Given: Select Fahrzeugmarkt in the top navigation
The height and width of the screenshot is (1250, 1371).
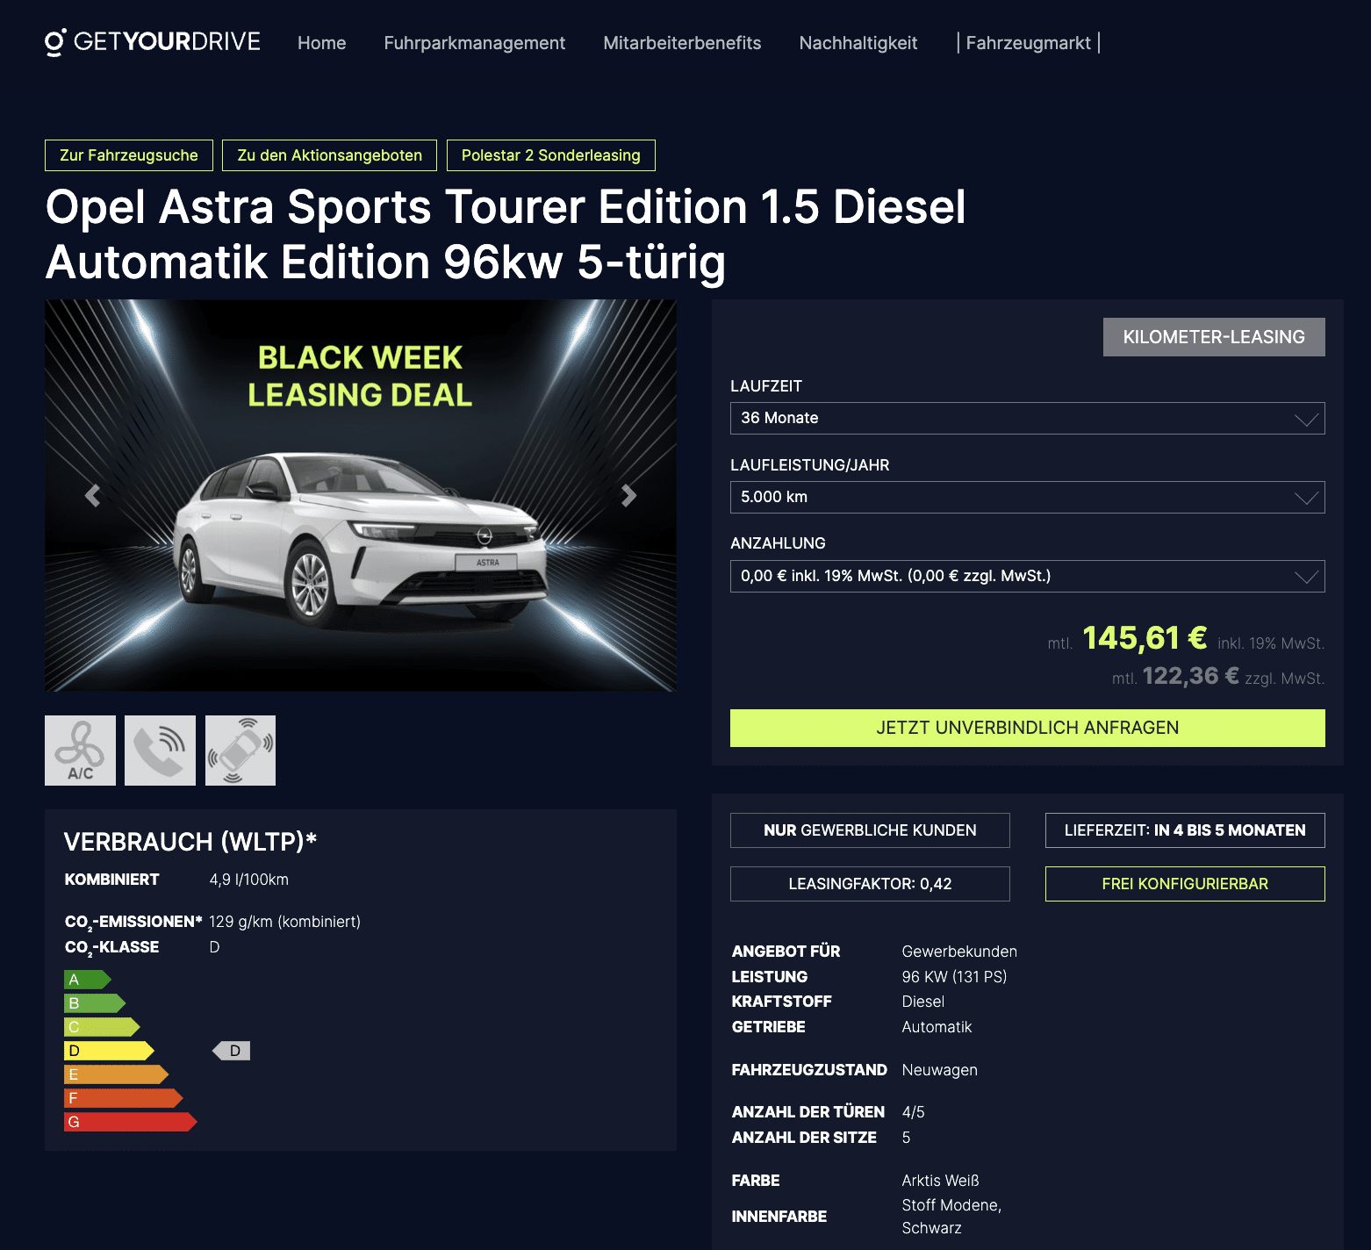Looking at the screenshot, I should pos(1028,43).
